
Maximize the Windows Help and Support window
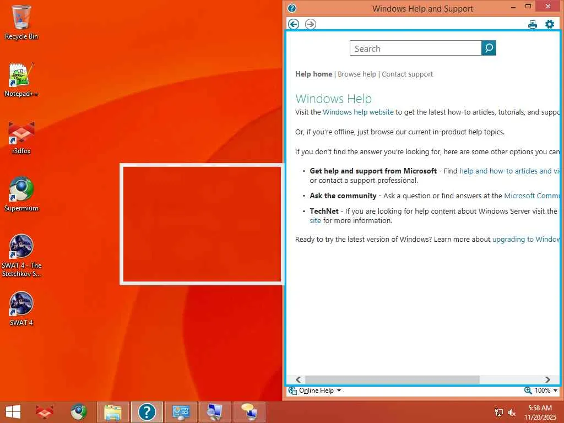click(528, 7)
